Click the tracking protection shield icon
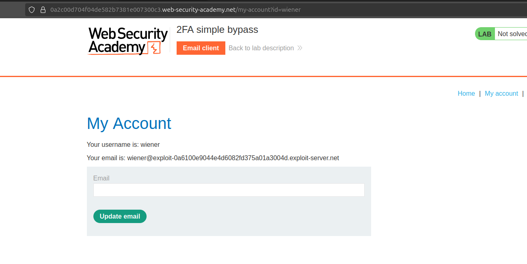The width and height of the screenshot is (527, 264). coord(32,10)
